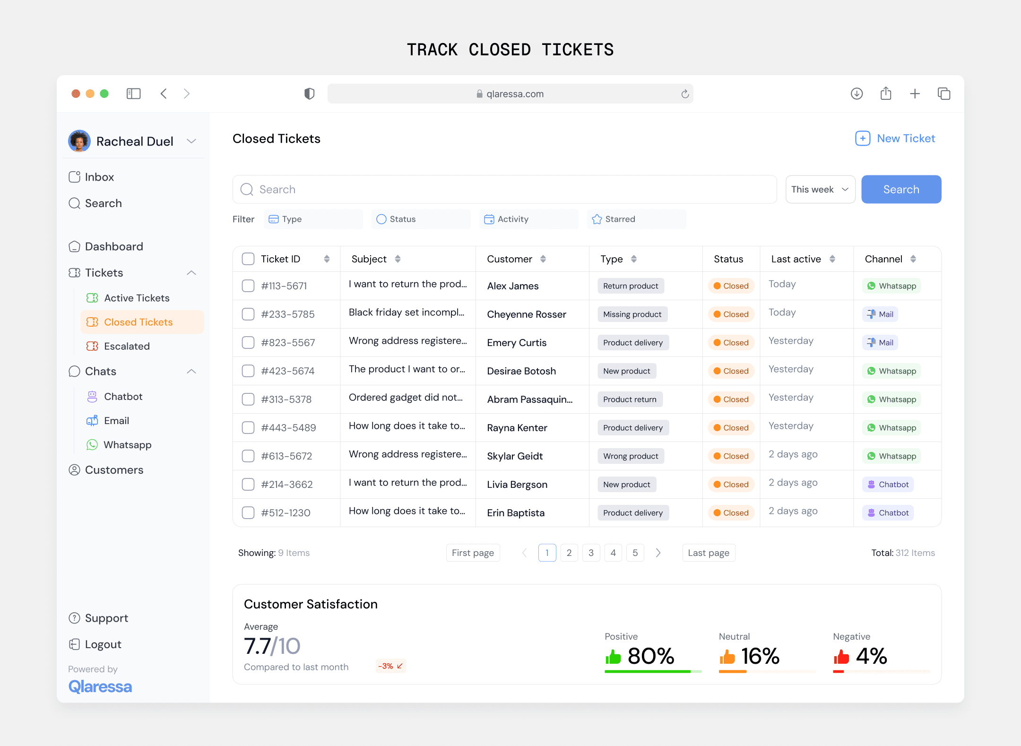The width and height of the screenshot is (1021, 746).
Task: Click the Escalated tickets icon
Action: (92, 346)
